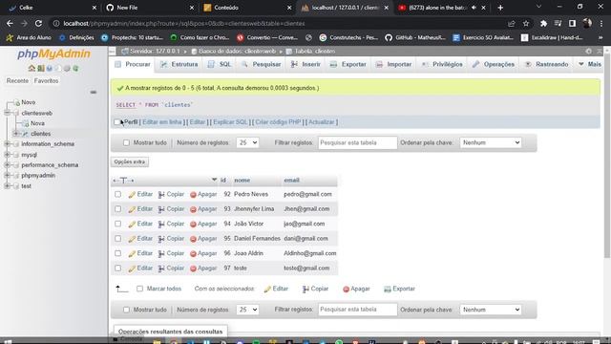The width and height of the screenshot is (611, 344).
Task: Check the upper Mostrar tudo checkbox
Action: (126, 142)
